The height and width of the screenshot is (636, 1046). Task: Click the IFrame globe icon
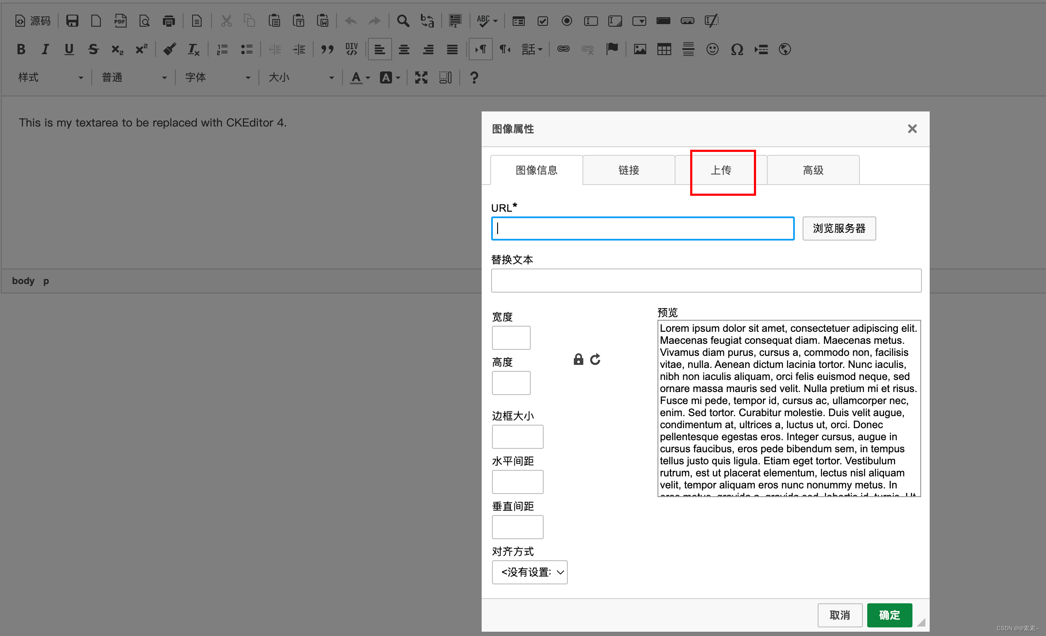785,49
